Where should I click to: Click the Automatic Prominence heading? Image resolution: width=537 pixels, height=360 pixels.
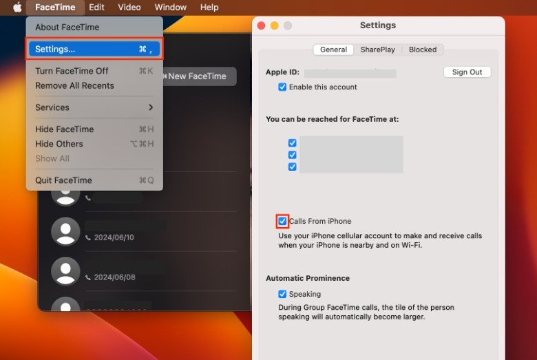(x=308, y=278)
